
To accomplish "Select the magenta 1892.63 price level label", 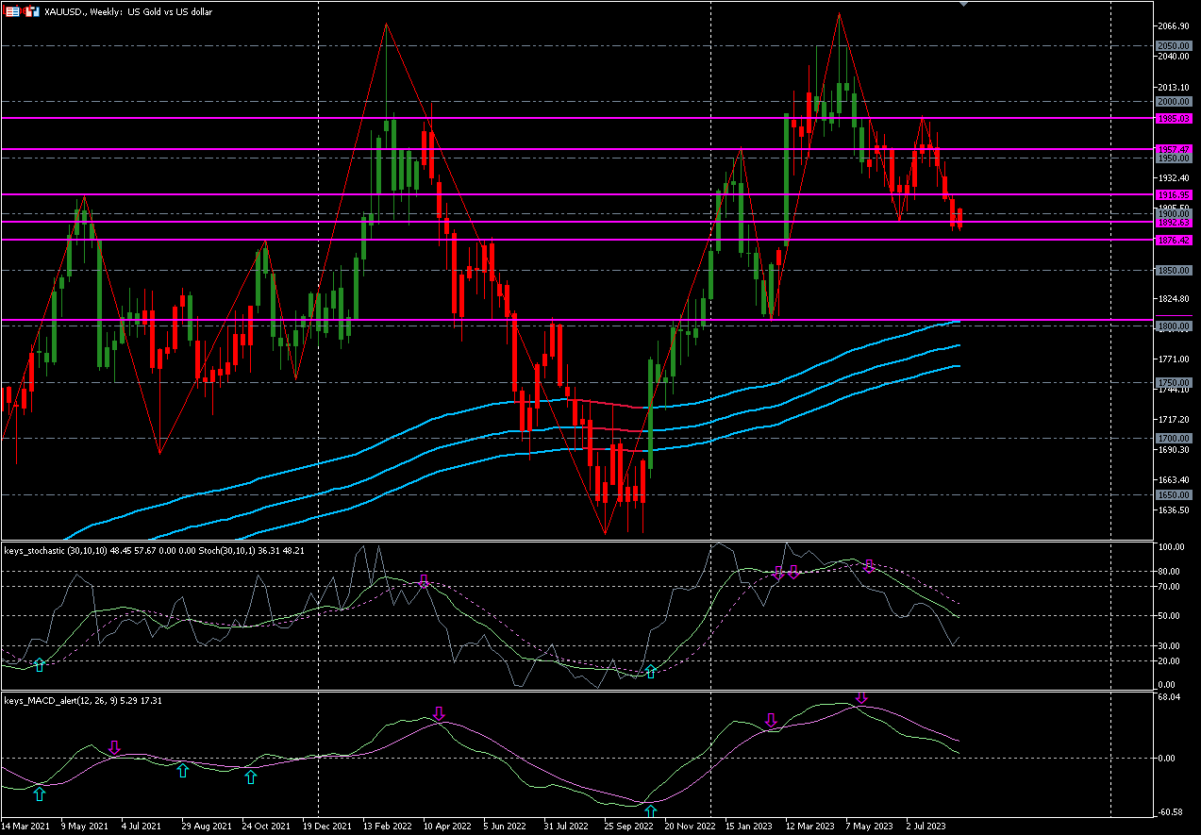I will [1174, 223].
